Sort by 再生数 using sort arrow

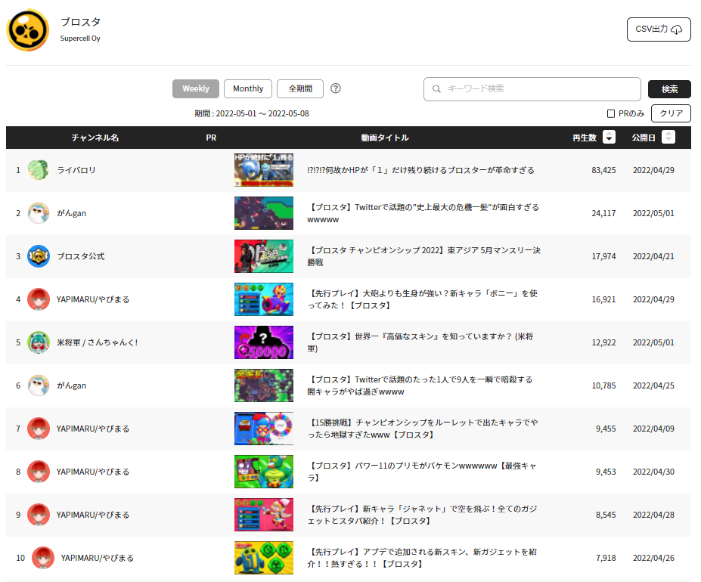[x=609, y=137]
